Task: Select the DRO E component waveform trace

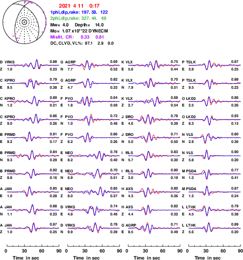Action: tap(154, 120)
